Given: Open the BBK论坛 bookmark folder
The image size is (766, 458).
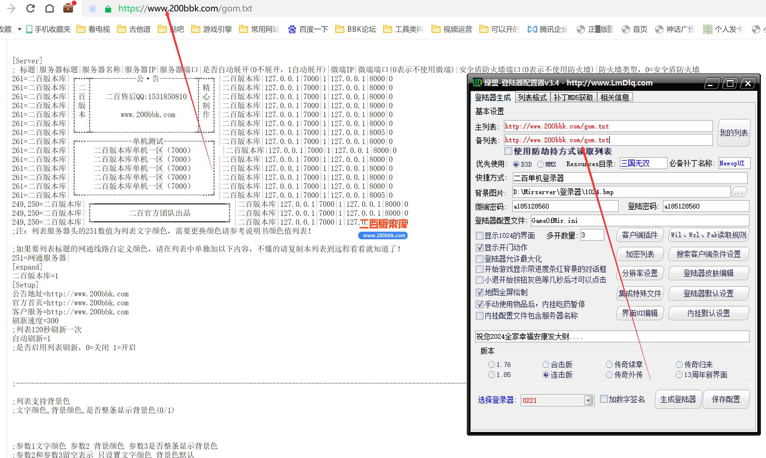Looking at the screenshot, I should 356,29.
